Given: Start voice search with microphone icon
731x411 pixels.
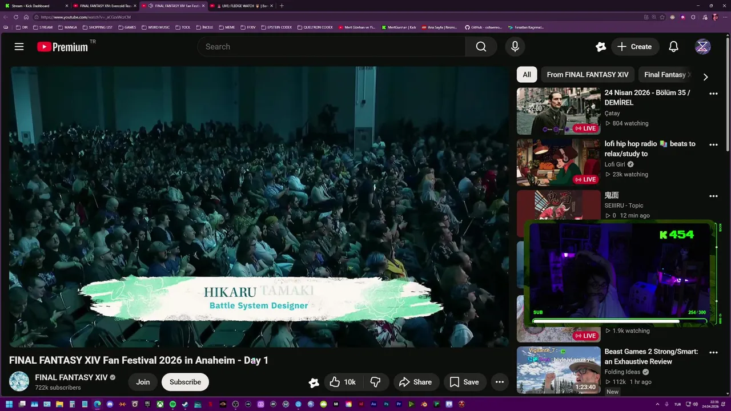Looking at the screenshot, I should [x=515, y=47].
